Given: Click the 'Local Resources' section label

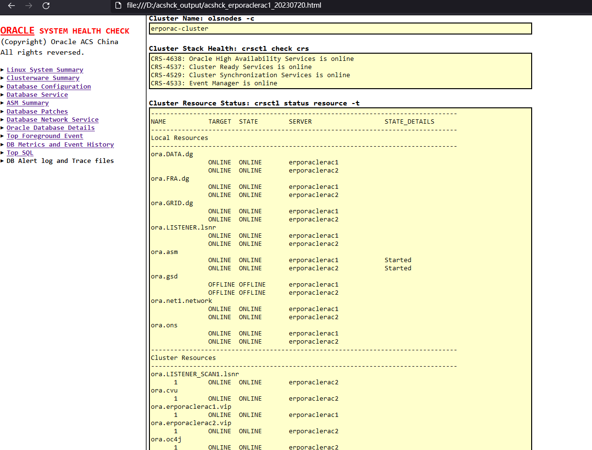Looking at the screenshot, I should pos(180,138).
